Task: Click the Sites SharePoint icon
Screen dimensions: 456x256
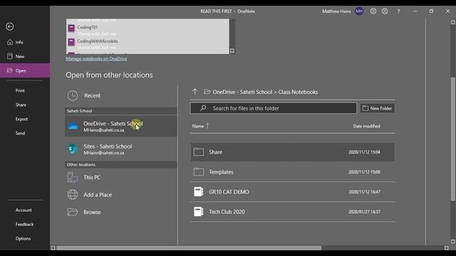Action: pyautogui.click(x=73, y=149)
